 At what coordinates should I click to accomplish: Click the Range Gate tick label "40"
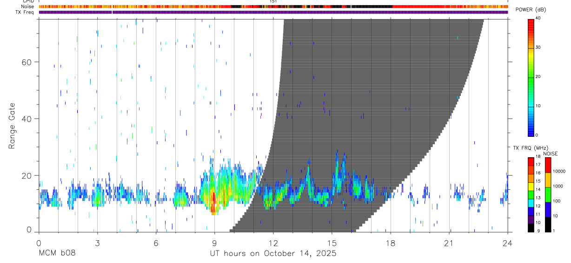pyautogui.click(x=27, y=119)
